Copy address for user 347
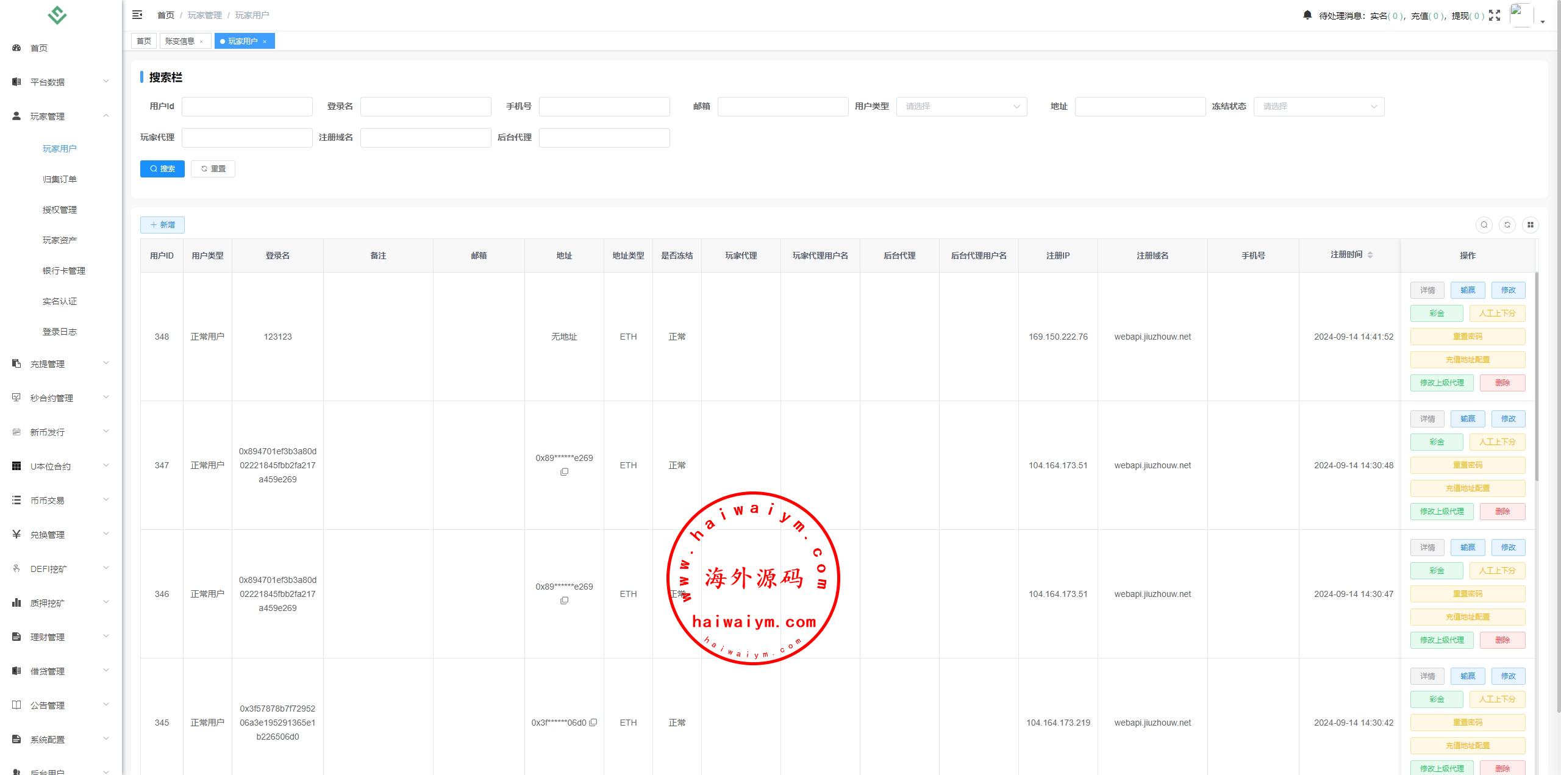Viewport: 1561px width, 775px height. [564, 472]
